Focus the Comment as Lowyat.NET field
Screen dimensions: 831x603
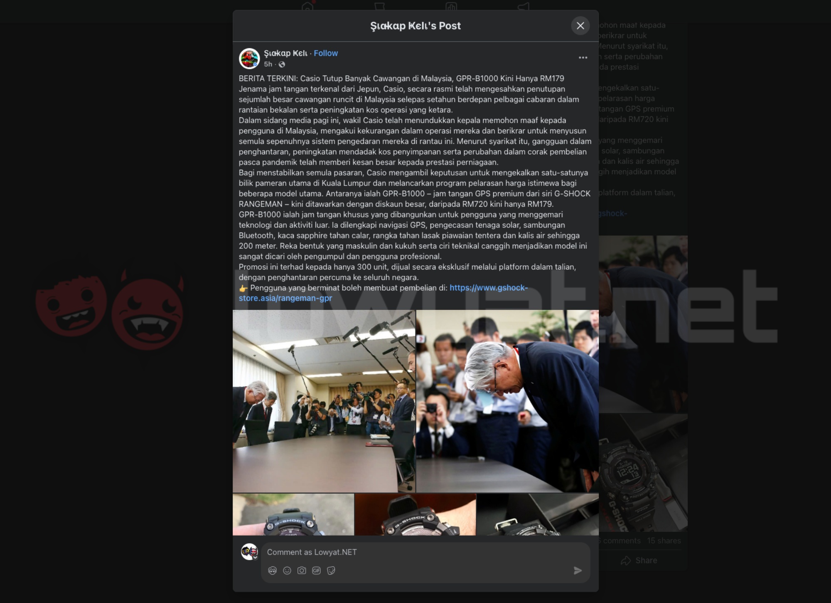tap(425, 552)
